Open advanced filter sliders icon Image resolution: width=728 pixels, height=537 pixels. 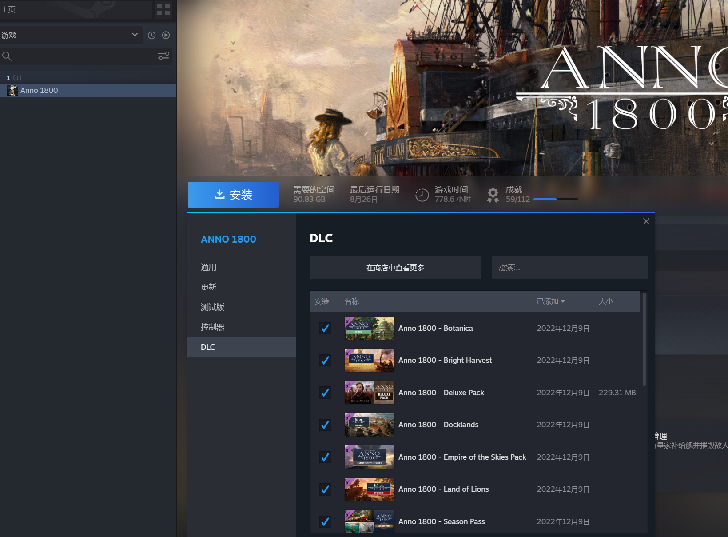163,56
